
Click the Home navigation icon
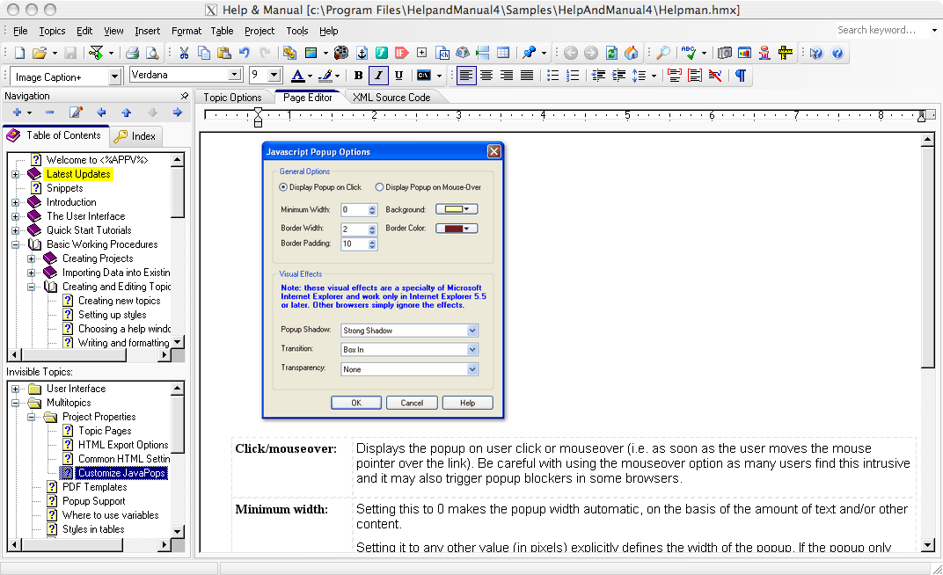[x=632, y=52]
